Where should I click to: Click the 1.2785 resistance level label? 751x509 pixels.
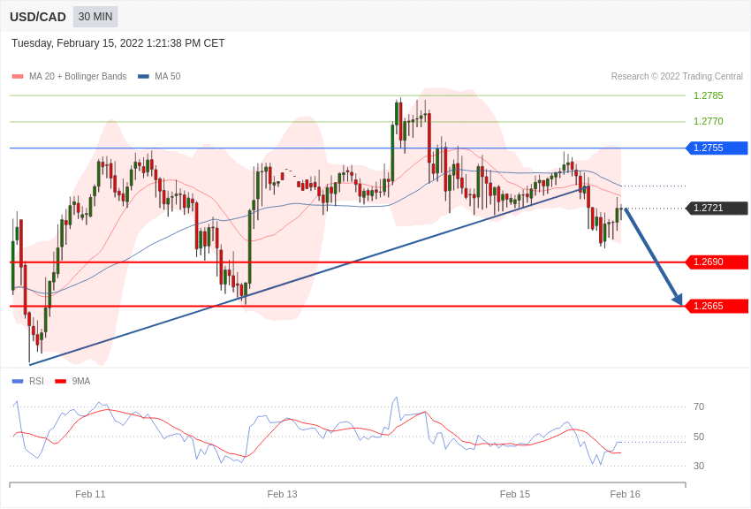(x=708, y=95)
